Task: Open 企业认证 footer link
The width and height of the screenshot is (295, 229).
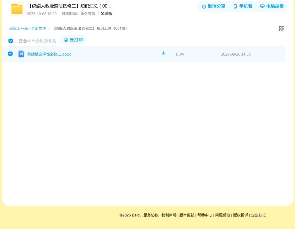Action: coord(259,215)
